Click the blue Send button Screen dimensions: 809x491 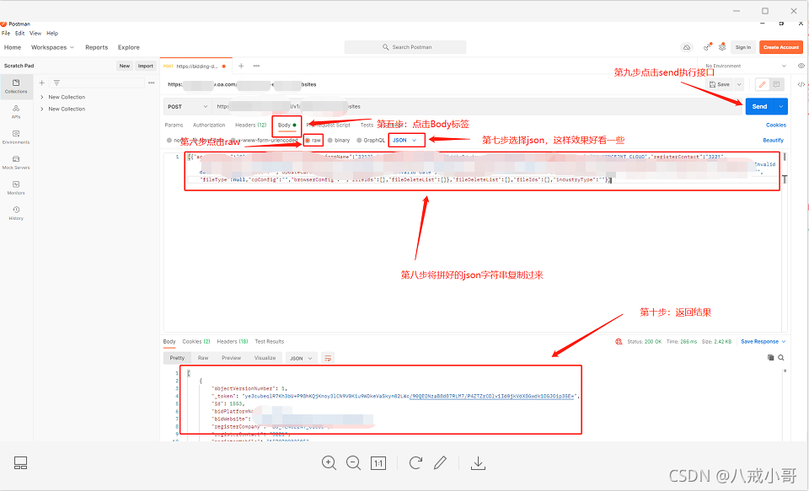click(759, 106)
